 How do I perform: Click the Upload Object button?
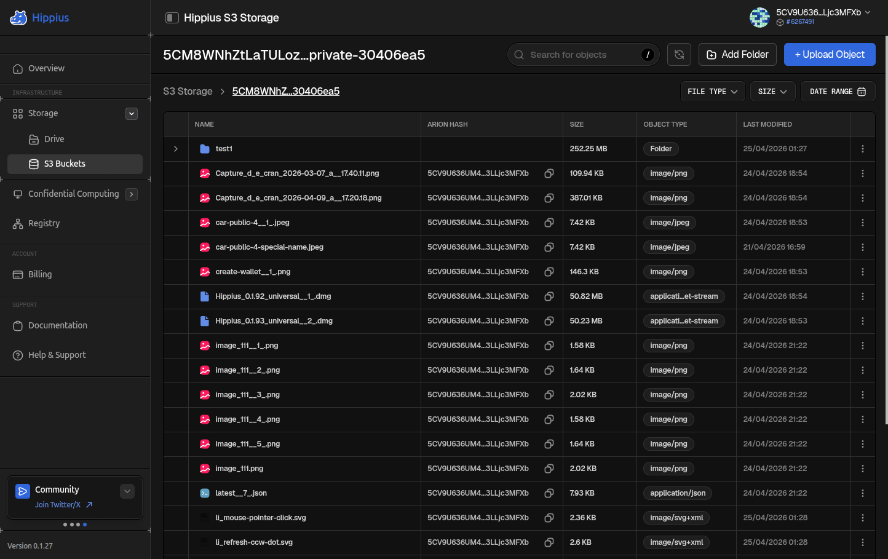click(x=830, y=55)
